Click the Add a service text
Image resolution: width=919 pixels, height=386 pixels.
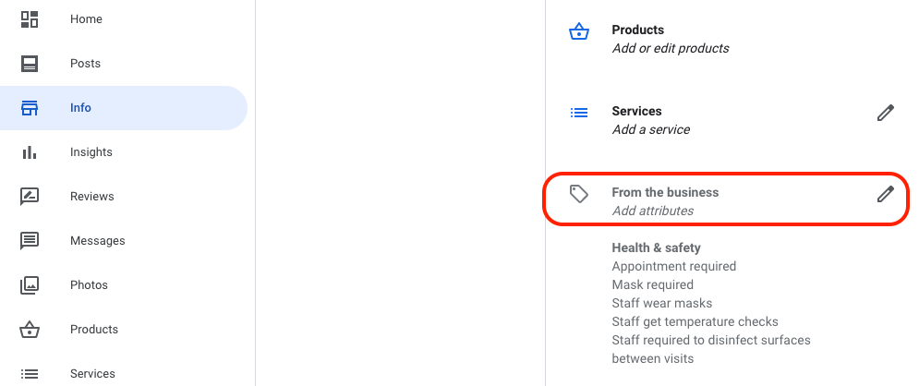650,129
